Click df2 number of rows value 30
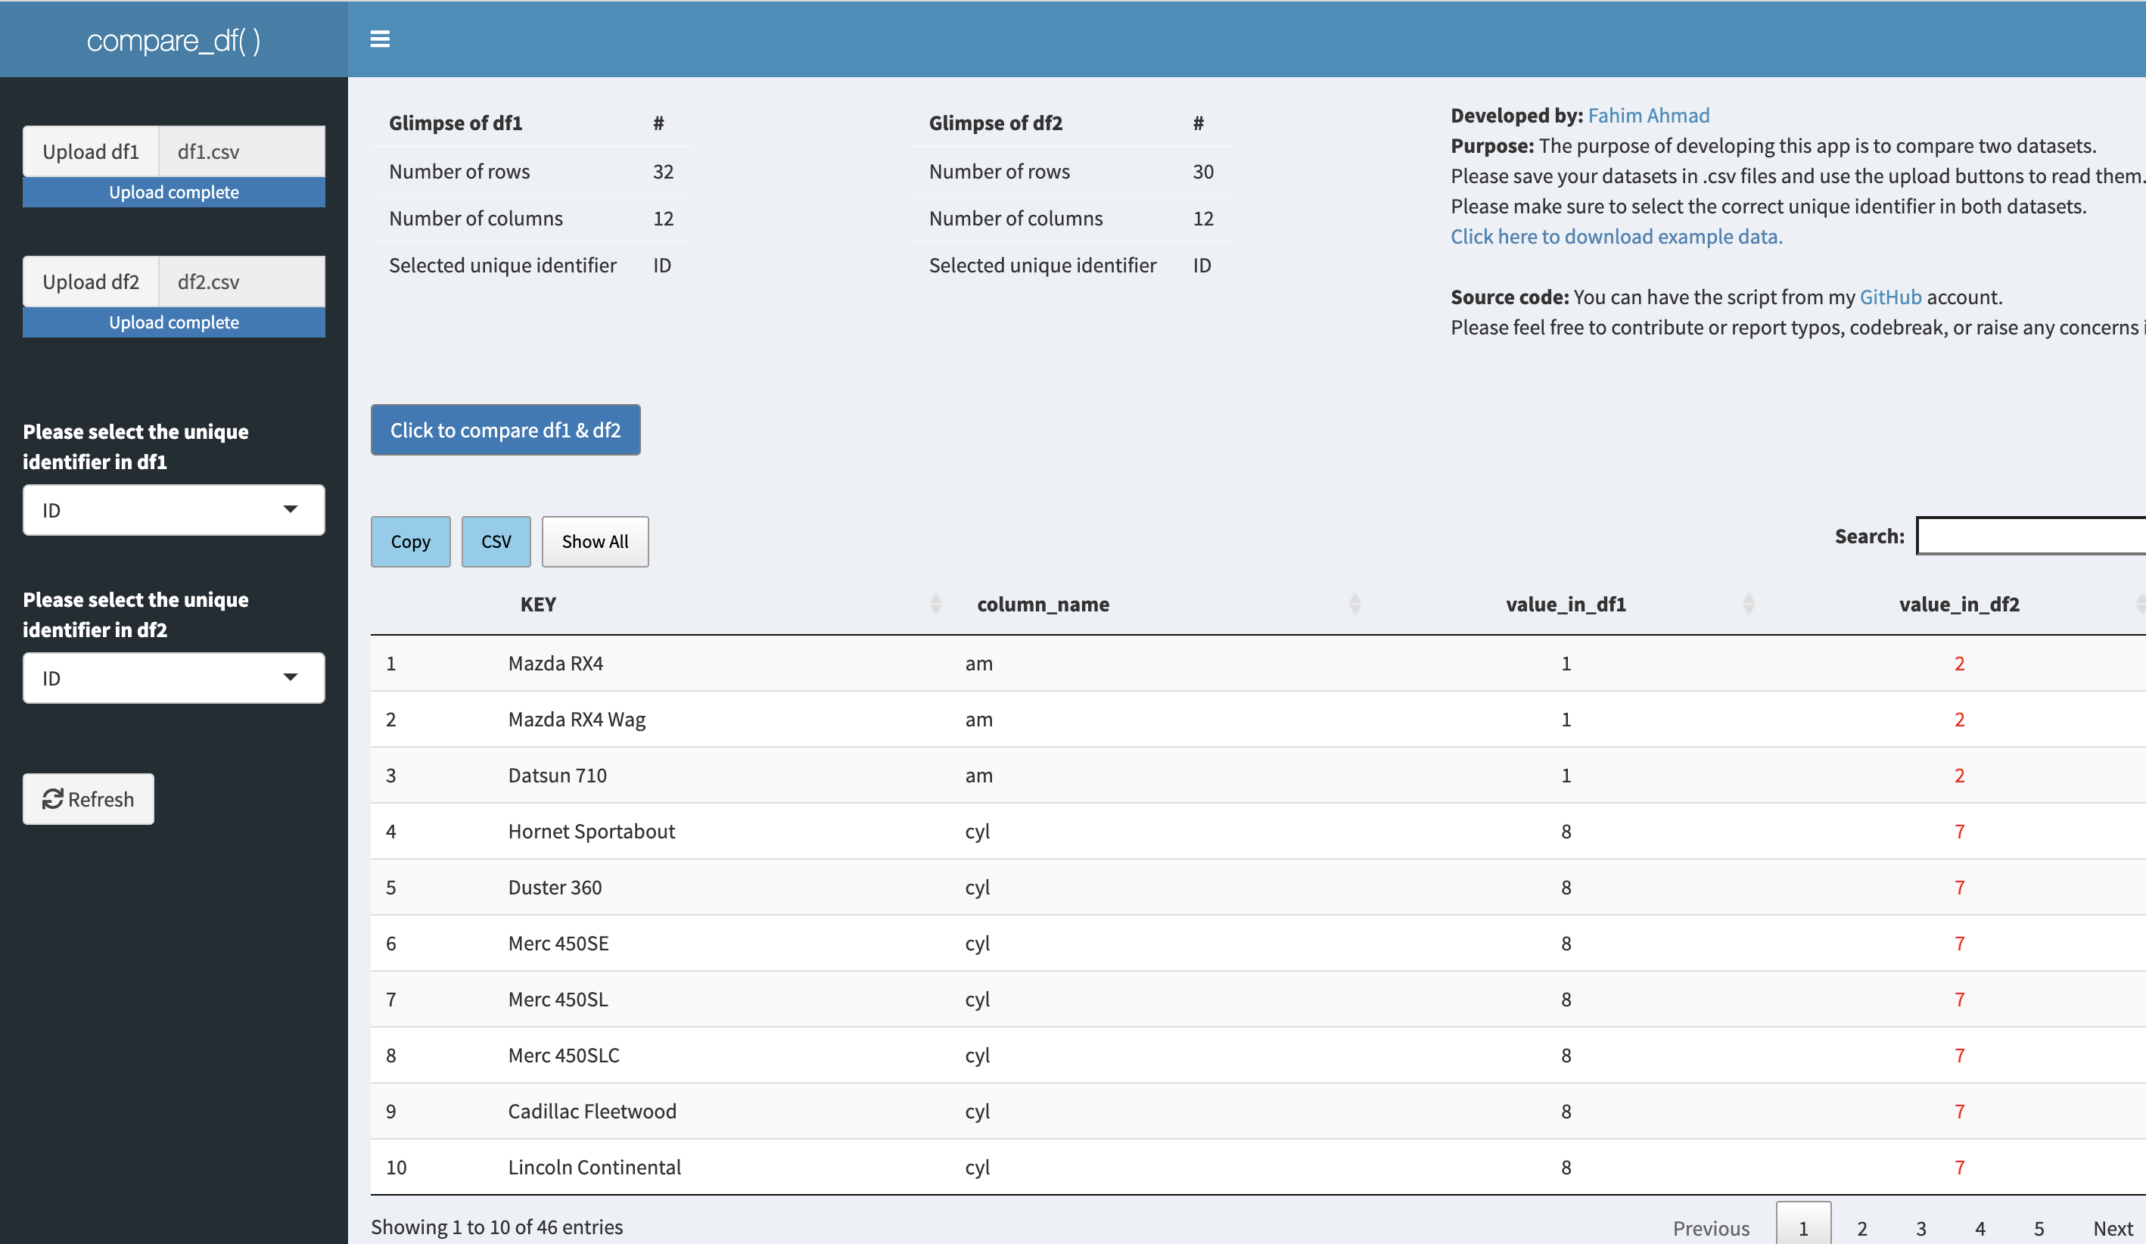2146x1244 pixels. pos(1203,171)
